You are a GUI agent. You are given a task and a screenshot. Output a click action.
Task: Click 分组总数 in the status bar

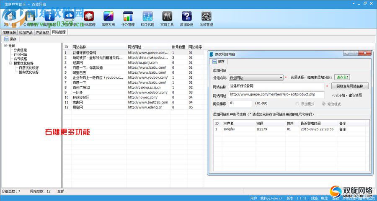pyautogui.click(x=11, y=191)
